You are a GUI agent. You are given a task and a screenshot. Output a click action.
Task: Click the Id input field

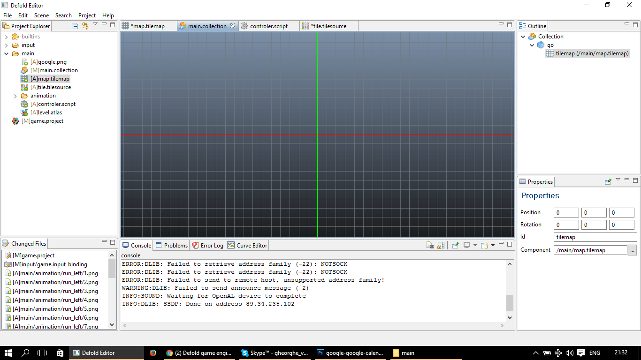click(595, 237)
